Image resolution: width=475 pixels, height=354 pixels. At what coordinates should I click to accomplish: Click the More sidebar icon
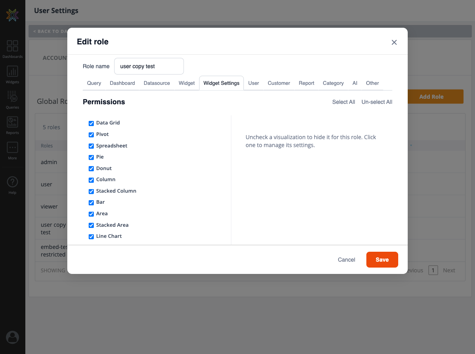(13, 150)
